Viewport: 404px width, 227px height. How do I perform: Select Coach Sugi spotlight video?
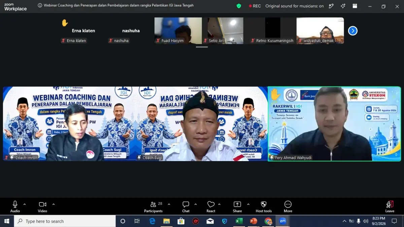click(x=201, y=124)
